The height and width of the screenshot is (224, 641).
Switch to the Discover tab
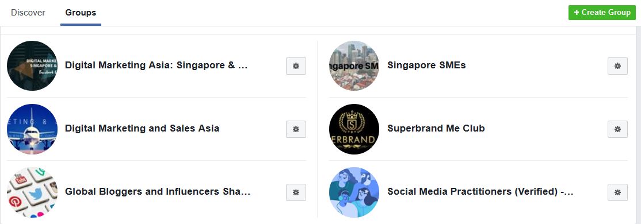coord(28,13)
